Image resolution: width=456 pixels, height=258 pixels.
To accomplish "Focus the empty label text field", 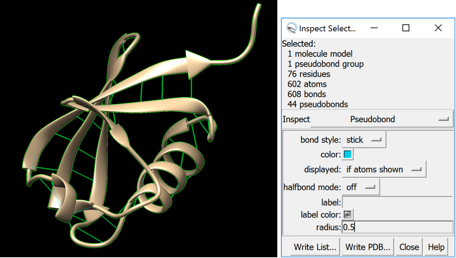I will point(397,202).
